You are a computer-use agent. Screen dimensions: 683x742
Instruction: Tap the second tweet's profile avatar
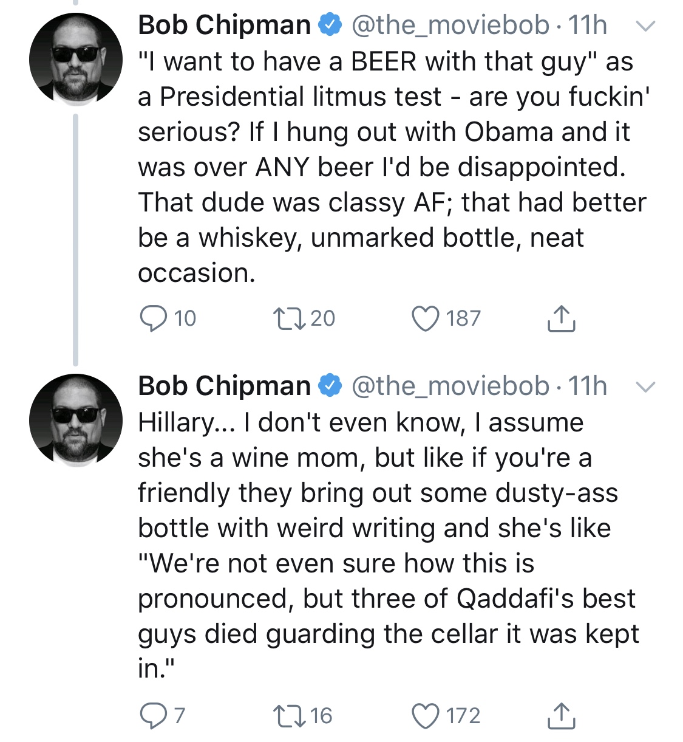(x=76, y=421)
